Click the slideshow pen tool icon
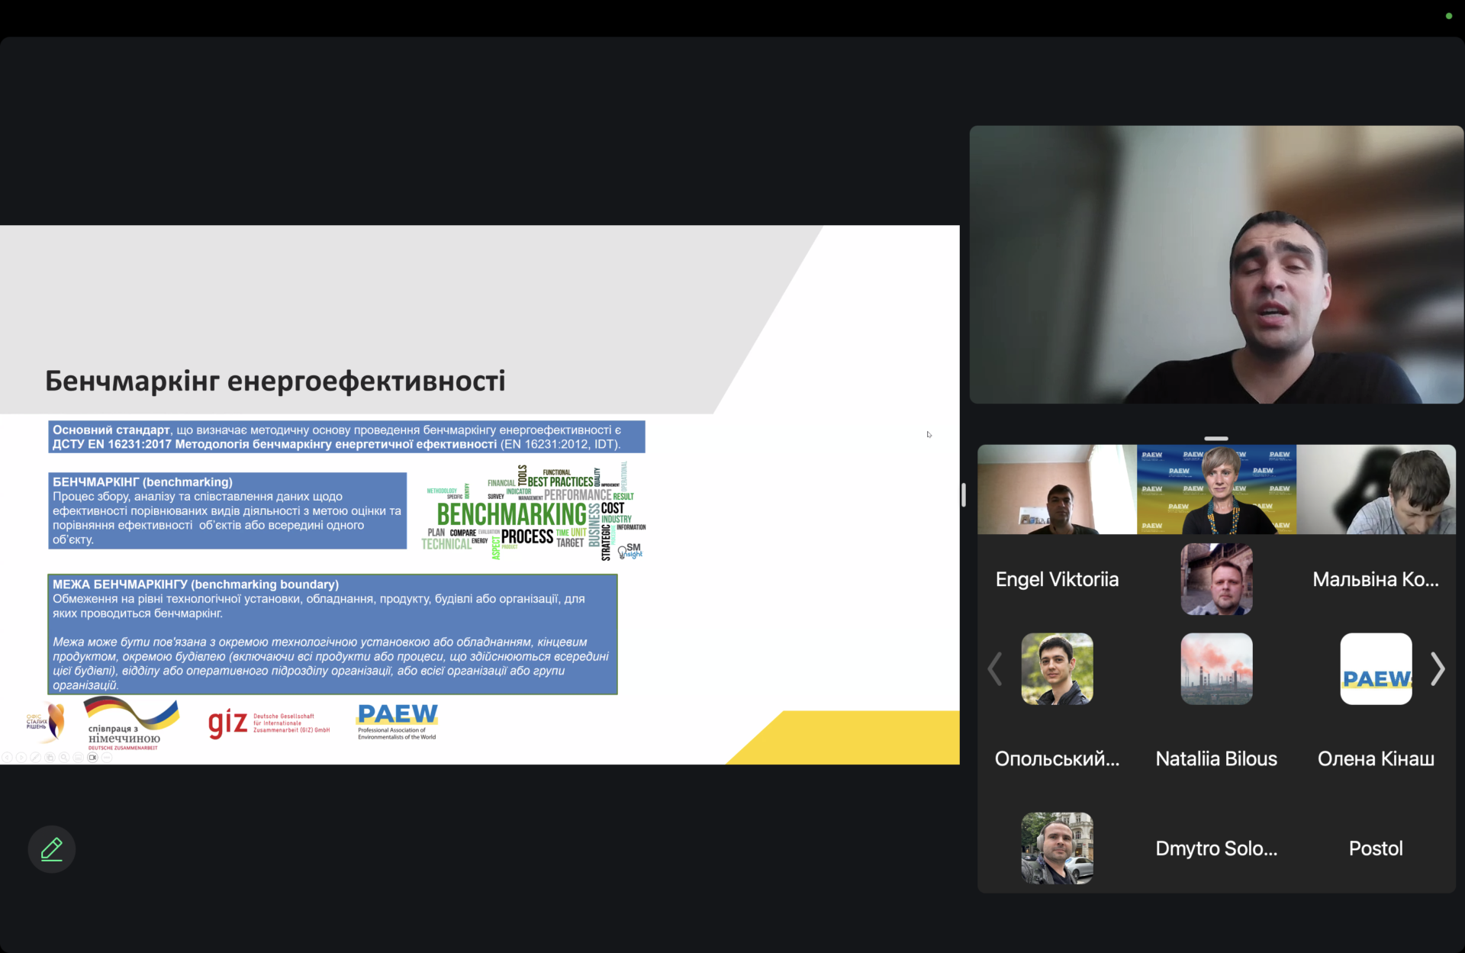Image resolution: width=1465 pixels, height=953 pixels. point(35,758)
